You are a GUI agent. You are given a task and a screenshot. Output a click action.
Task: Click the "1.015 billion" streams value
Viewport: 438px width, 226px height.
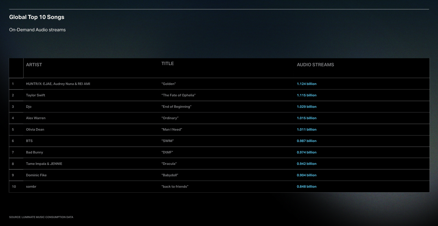pyautogui.click(x=307, y=118)
